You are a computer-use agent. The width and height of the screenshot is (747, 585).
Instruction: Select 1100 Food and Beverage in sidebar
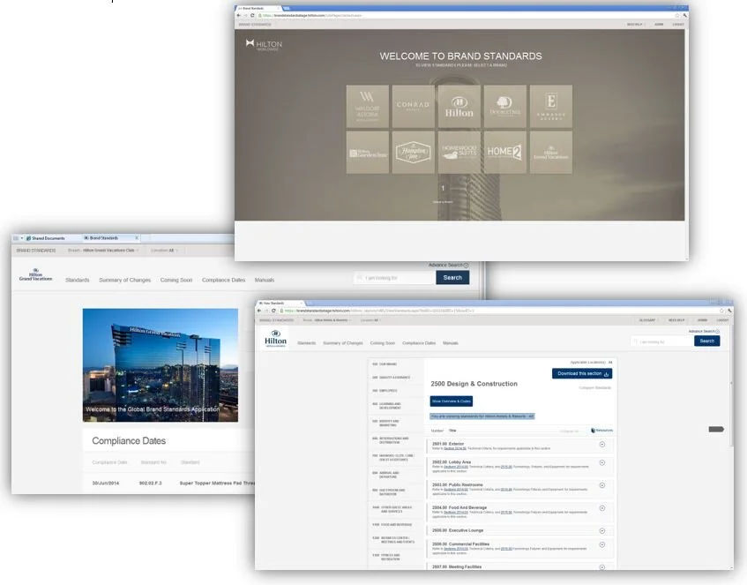click(392, 525)
